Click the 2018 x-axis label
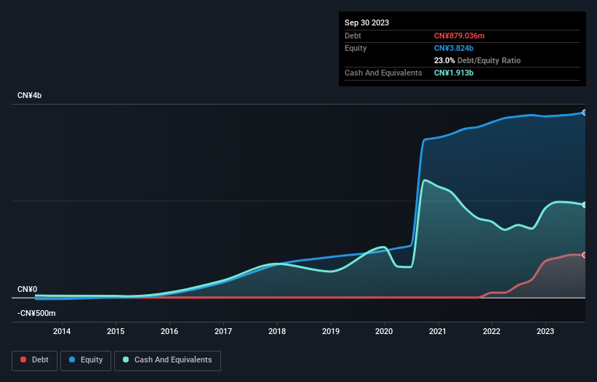597x382 pixels. coord(277,331)
